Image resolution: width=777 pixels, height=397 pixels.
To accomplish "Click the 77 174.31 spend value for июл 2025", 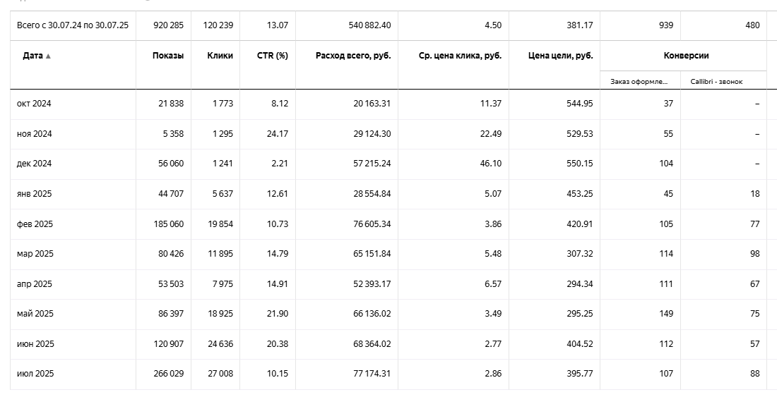I will (369, 374).
